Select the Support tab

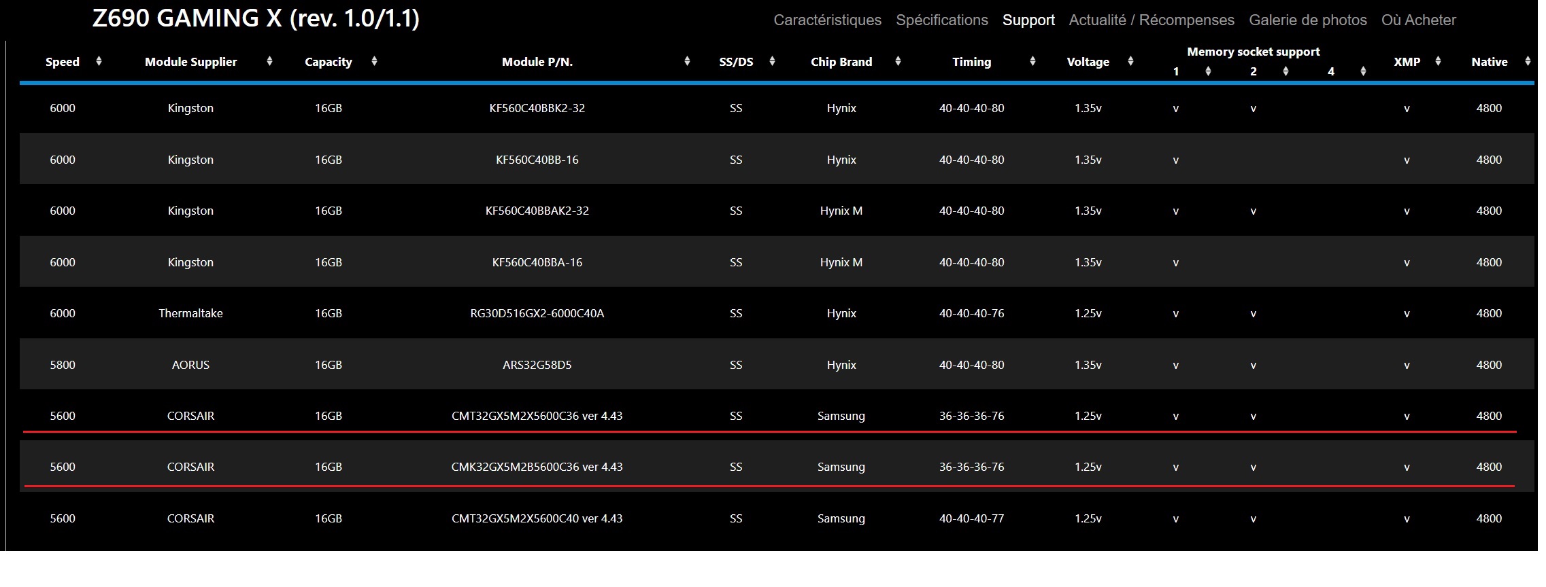pyautogui.click(x=1028, y=20)
